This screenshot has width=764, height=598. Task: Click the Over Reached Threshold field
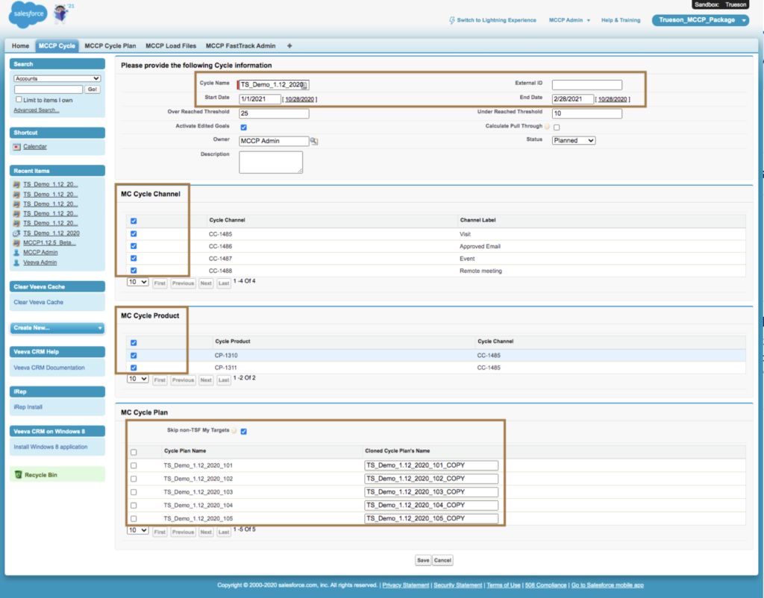[274, 113]
